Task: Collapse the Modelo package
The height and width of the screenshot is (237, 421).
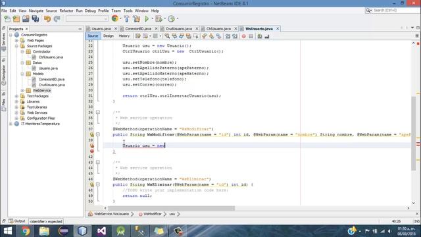Action: [x=22, y=74]
